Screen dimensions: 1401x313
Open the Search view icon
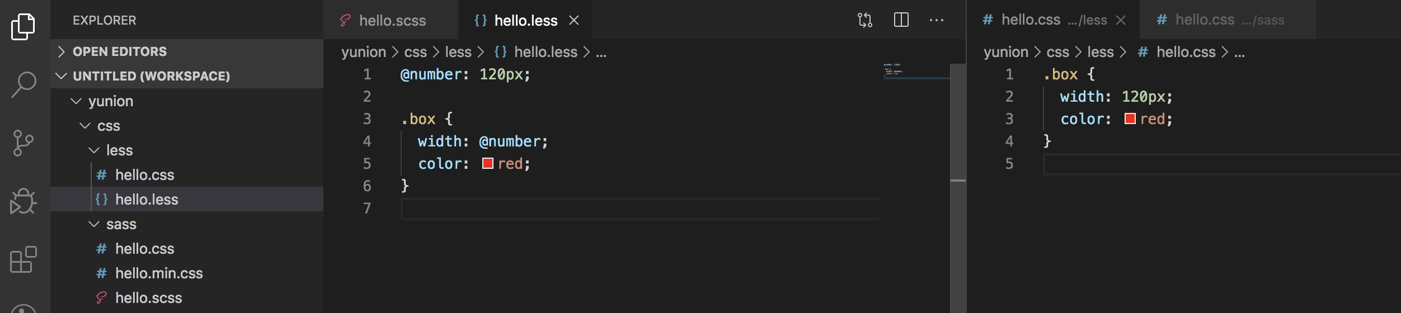tap(23, 85)
